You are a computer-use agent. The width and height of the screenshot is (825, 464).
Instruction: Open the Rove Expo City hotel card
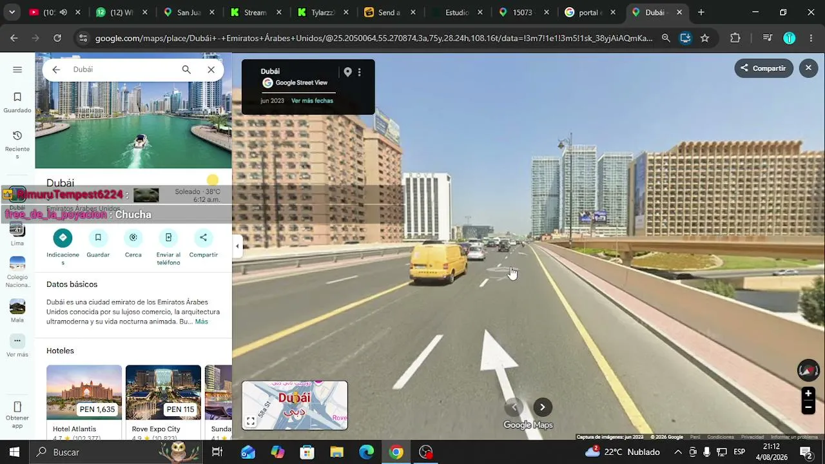pyautogui.click(x=163, y=402)
